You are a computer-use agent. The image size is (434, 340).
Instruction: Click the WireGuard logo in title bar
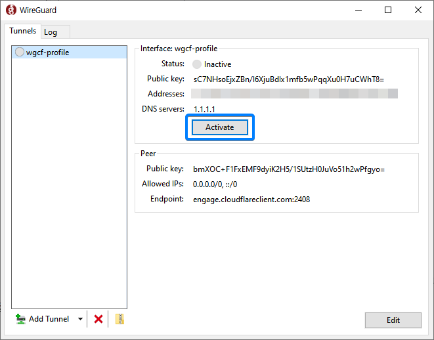pos(11,11)
